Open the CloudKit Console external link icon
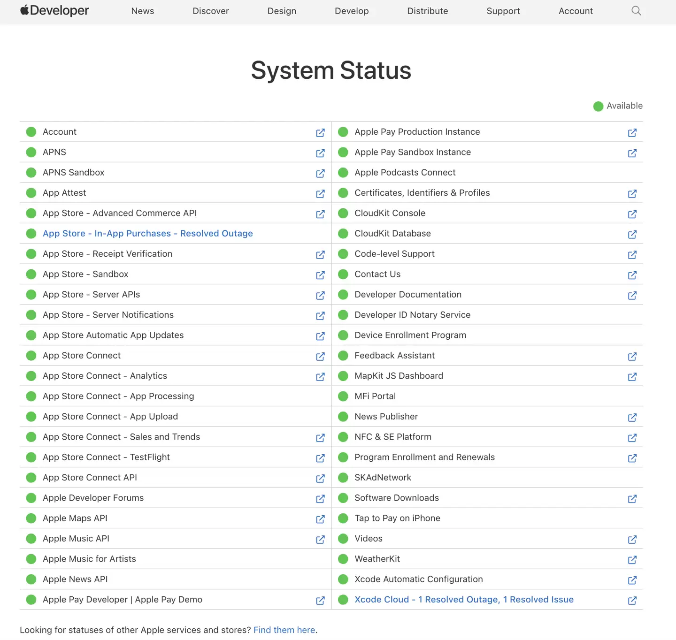This screenshot has height=640, width=676. 632,214
